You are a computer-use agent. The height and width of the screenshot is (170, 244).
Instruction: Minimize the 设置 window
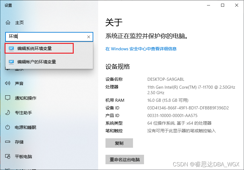tap(209, 5)
